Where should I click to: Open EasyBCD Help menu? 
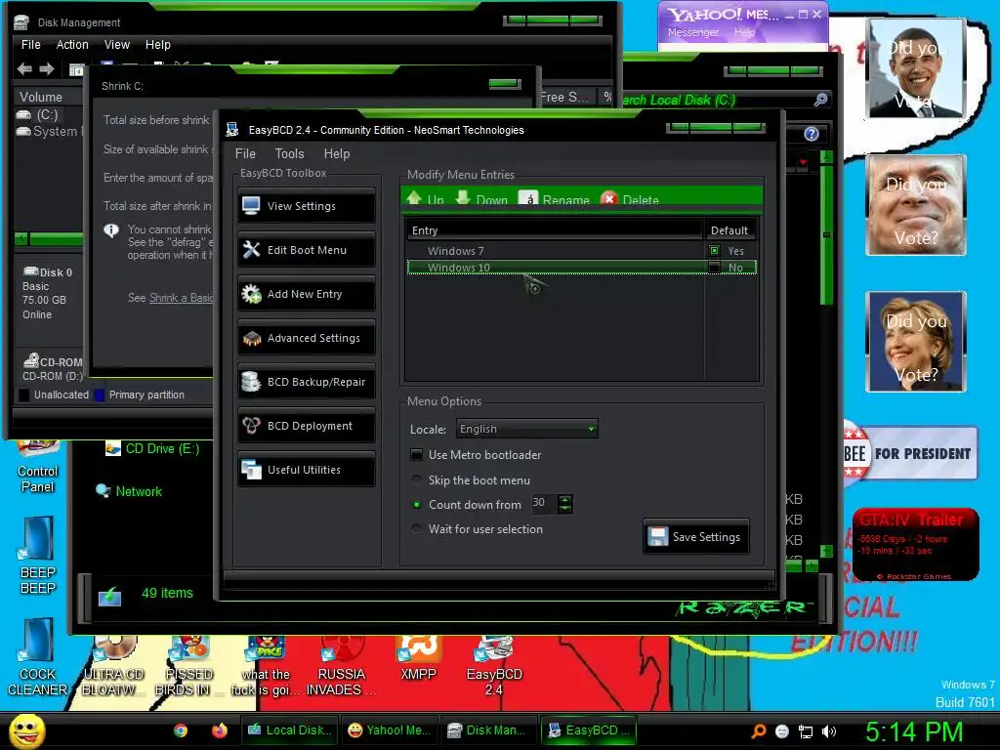(x=337, y=153)
